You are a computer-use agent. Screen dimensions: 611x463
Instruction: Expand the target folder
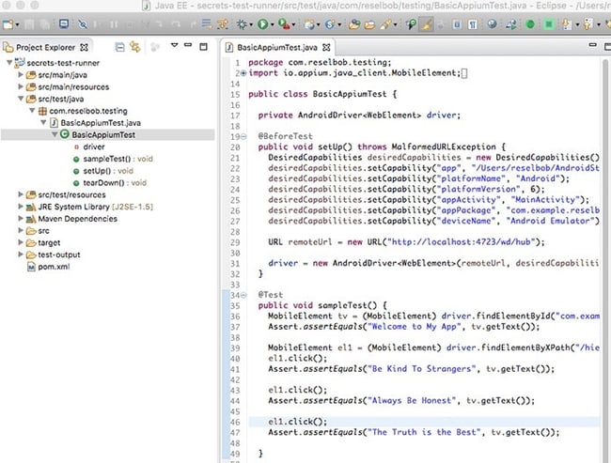click(21, 242)
